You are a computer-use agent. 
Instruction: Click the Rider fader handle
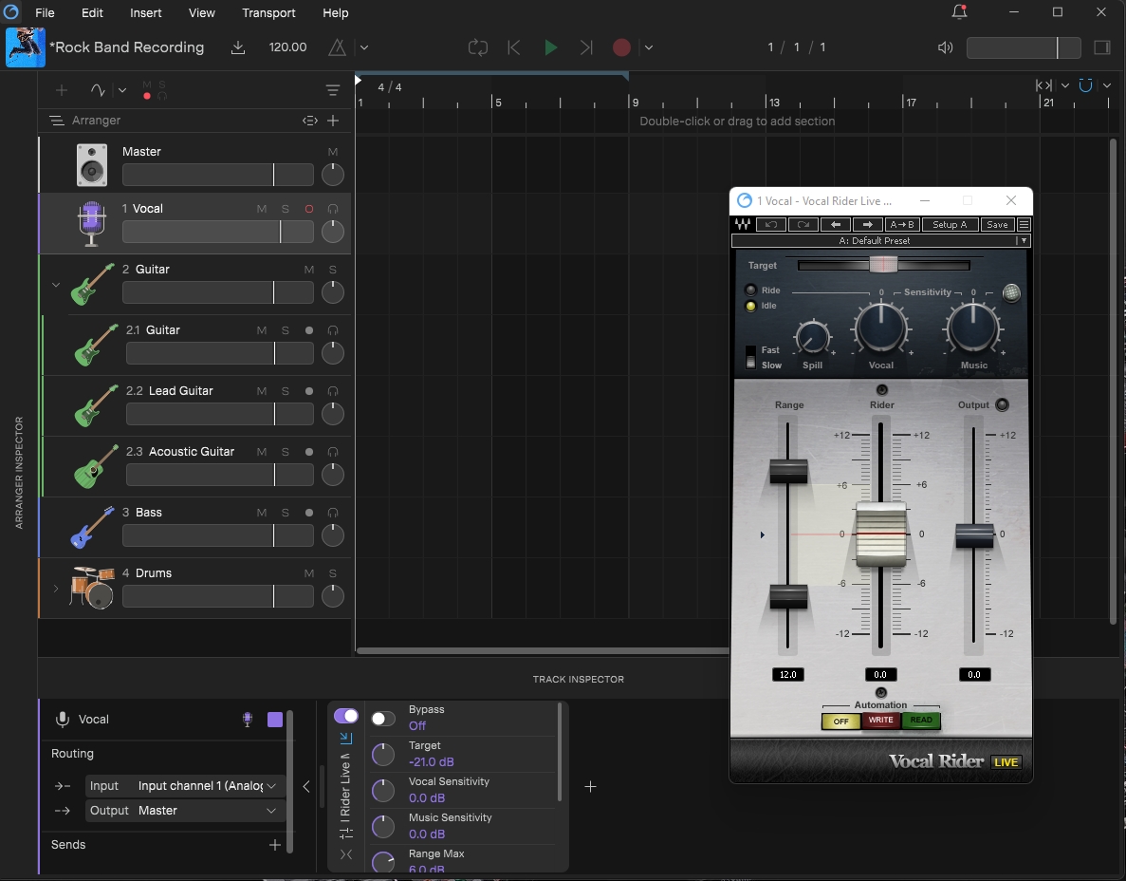point(881,534)
